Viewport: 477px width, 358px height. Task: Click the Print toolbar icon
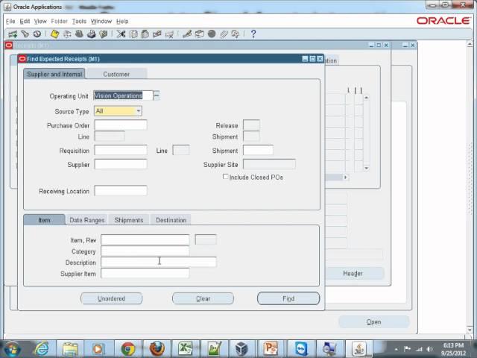click(91, 34)
